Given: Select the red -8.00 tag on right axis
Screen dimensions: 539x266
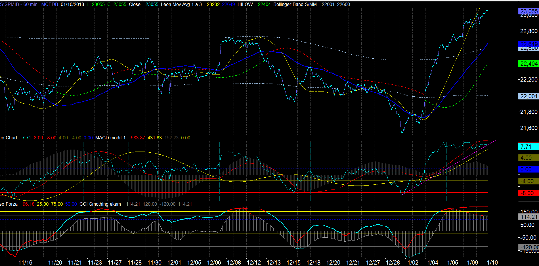Looking at the screenshot, I should point(528,193).
